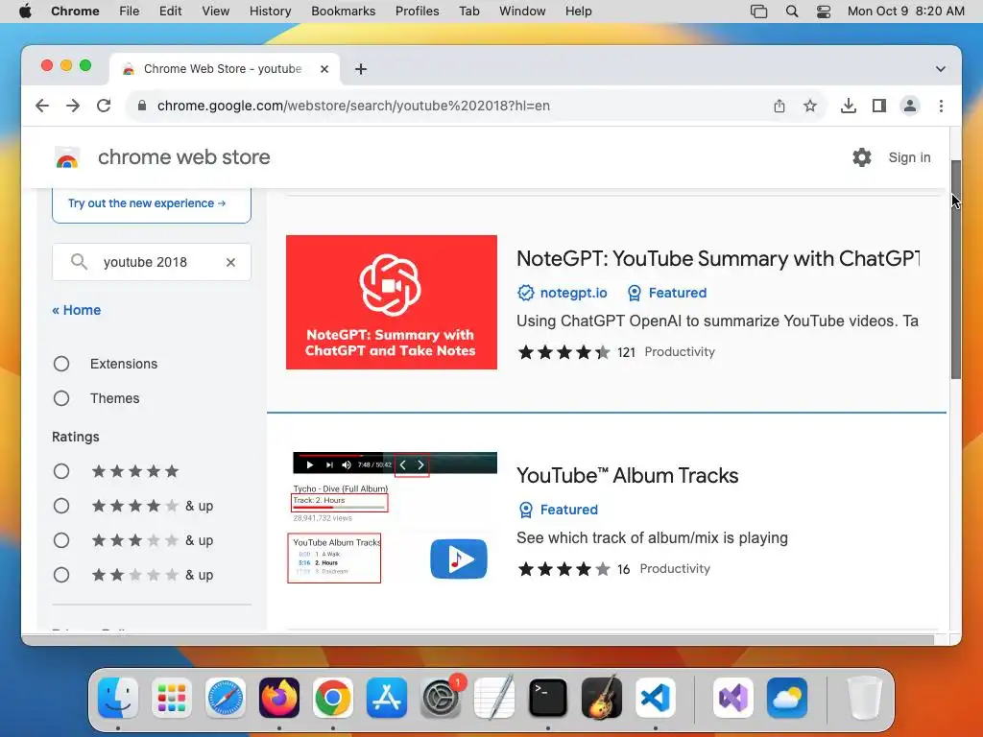Open TextEdit from the dock
Viewport: 983px width, 737px height.
tap(494, 698)
